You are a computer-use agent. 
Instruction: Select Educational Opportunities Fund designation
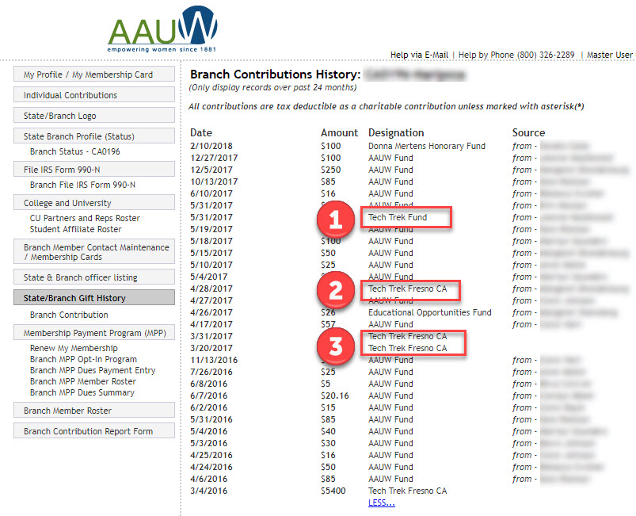pyautogui.click(x=429, y=312)
